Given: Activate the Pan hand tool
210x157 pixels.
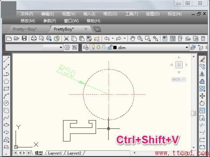Looking at the screenshot, I should click(132, 39).
